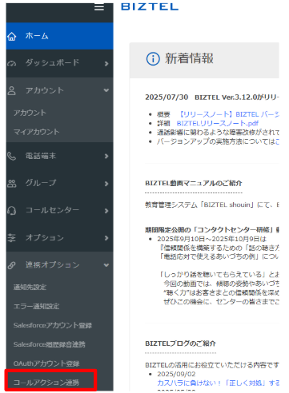
Task: Select グループ in sidebar
Action: tap(59, 183)
